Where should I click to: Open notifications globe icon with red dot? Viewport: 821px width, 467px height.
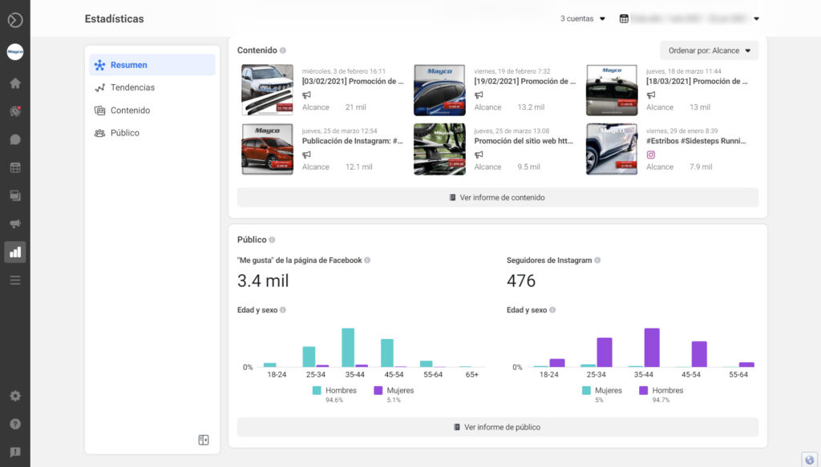point(14,111)
